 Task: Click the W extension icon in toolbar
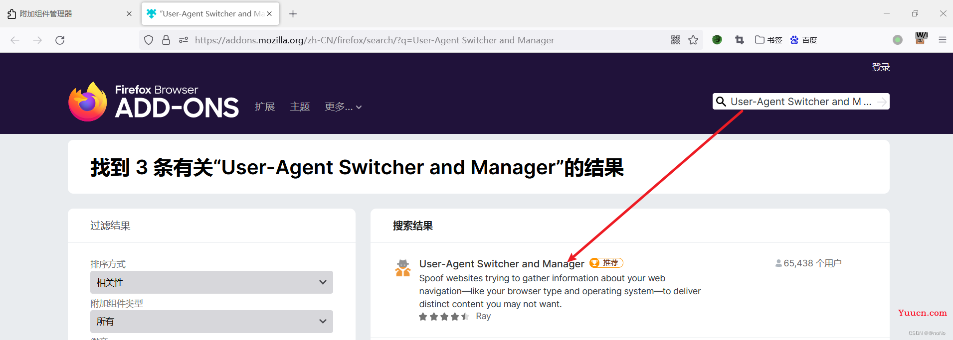(x=921, y=38)
